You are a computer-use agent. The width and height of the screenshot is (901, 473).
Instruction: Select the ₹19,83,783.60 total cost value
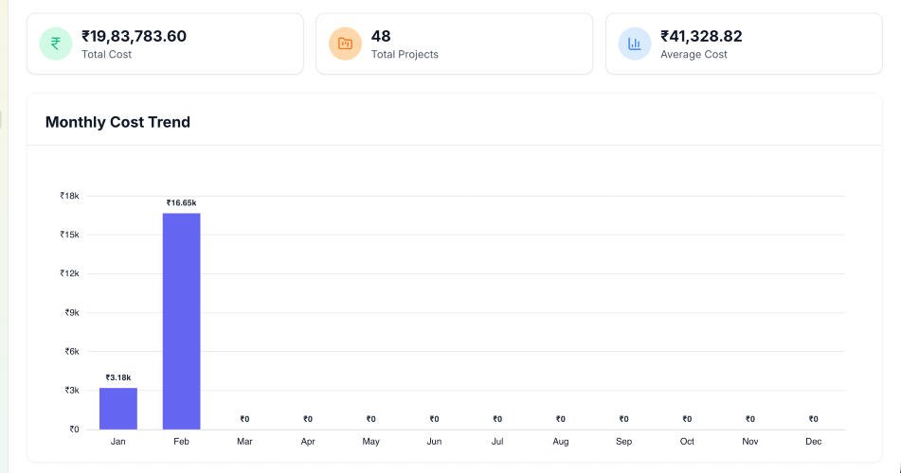click(134, 36)
